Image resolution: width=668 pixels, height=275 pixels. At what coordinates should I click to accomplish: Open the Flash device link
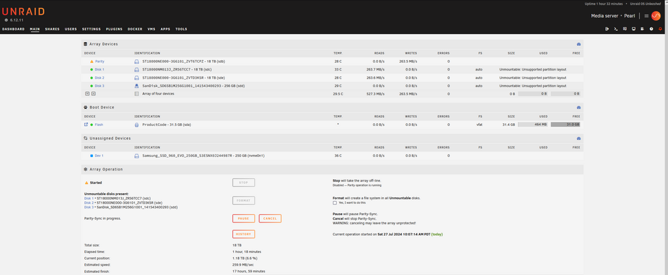[99, 125]
